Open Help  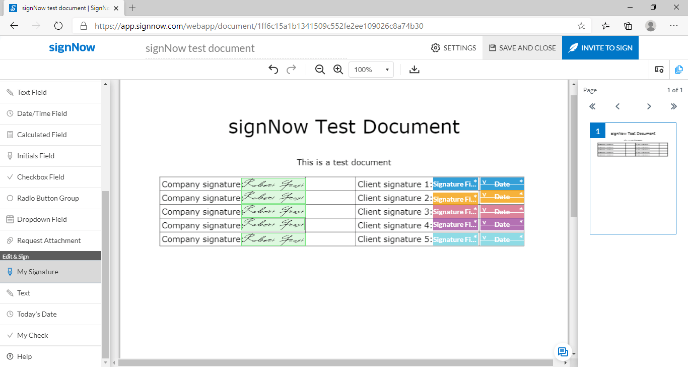click(50, 356)
